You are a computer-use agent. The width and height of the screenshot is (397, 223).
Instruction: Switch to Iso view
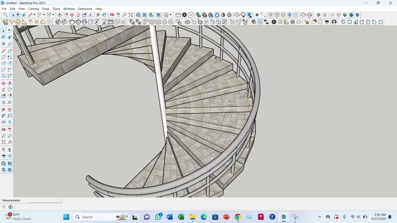(x=343, y=22)
